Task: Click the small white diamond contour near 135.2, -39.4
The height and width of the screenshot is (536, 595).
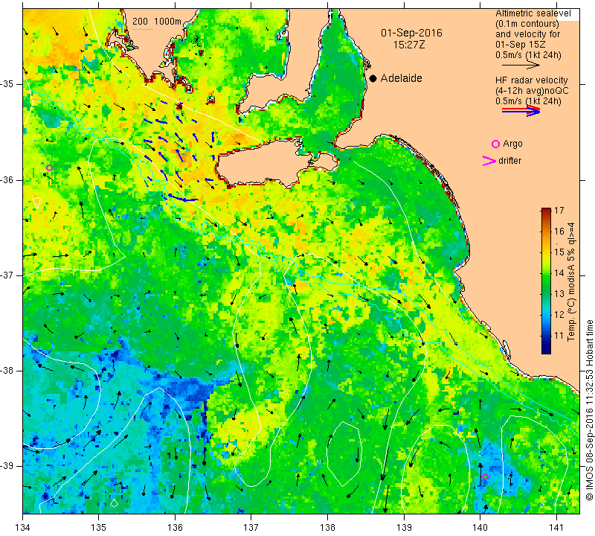Action: coord(114,503)
